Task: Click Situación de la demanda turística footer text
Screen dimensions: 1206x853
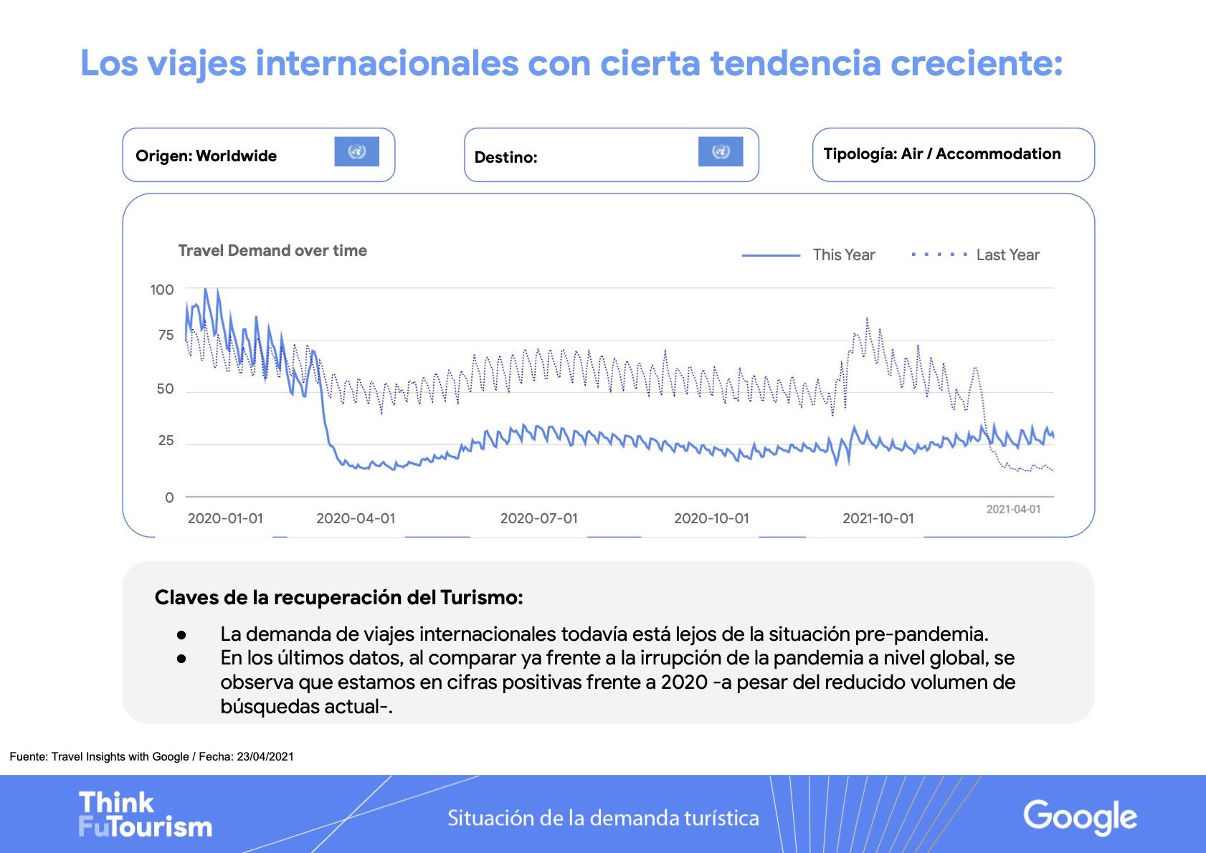Action: 603,818
